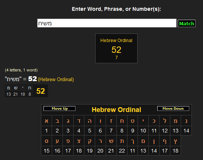Click number 11 under final letter ך
Image resolution: width=203 pixels, height=160 pixels.
(x=132, y=151)
